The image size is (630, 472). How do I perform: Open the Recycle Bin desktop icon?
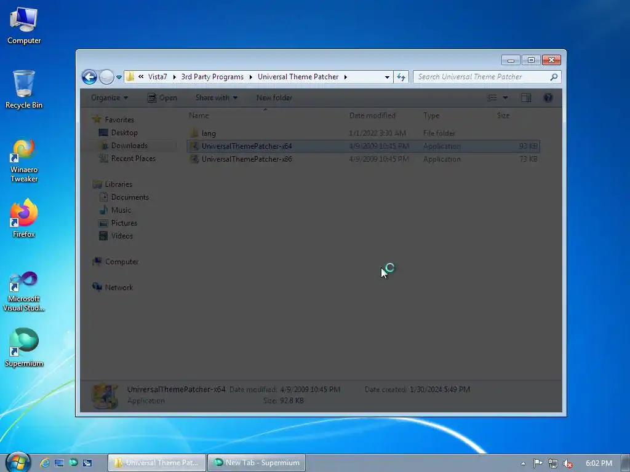(x=24, y=90)
